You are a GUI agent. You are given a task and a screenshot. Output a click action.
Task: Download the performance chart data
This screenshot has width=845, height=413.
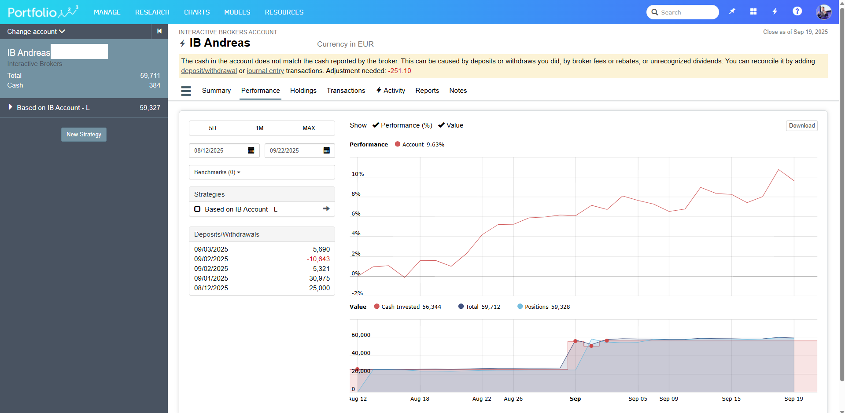[x=802, y=126]
